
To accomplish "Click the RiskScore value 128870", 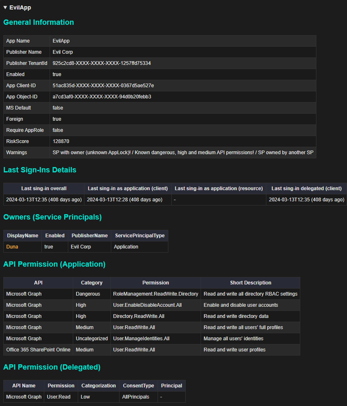I will pos(61,141).
